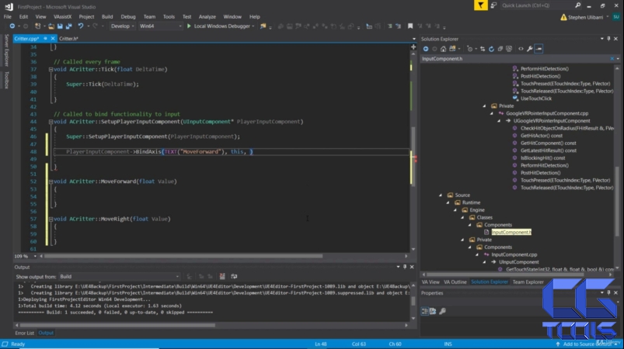
Task: Click the notifications flag icon
Action: [x=481, y=5]
